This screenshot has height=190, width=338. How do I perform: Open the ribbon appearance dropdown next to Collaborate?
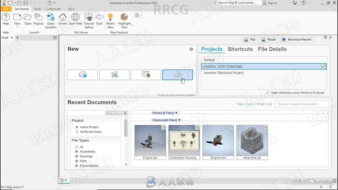(71, 9)
